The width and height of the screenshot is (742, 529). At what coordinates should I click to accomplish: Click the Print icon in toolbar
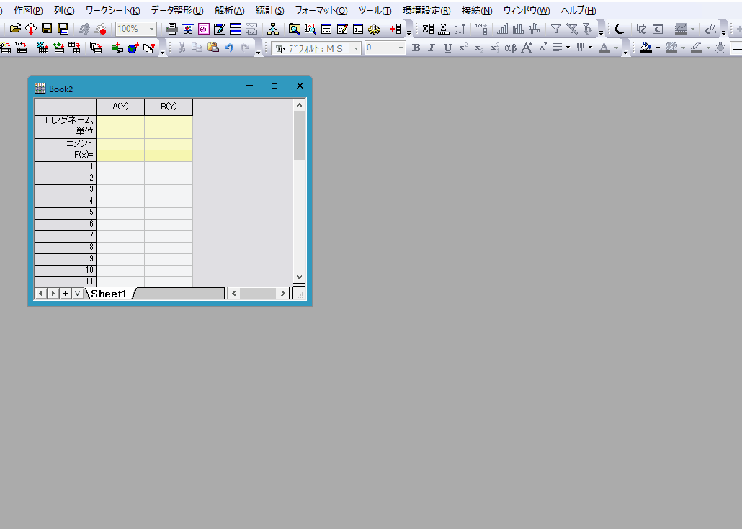click(171, 29)
